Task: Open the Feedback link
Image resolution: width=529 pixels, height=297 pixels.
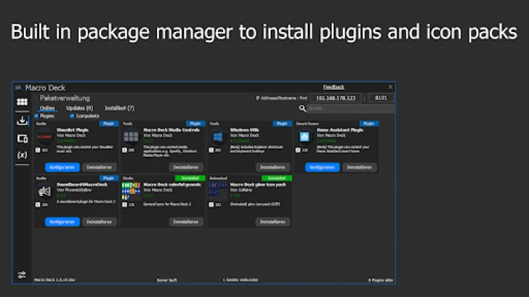Action: [333, 87]
